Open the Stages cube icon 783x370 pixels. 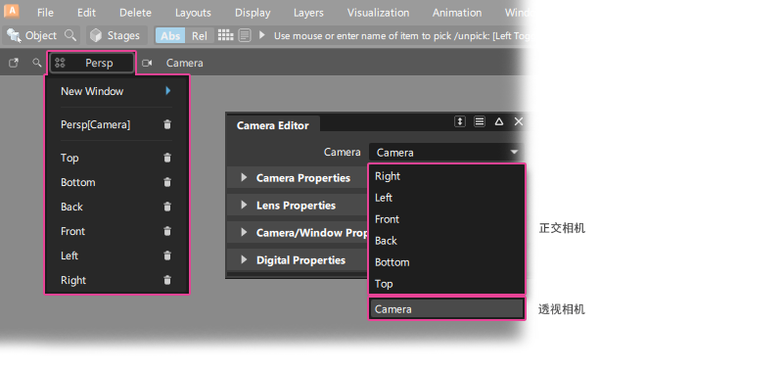coord(96,35)
